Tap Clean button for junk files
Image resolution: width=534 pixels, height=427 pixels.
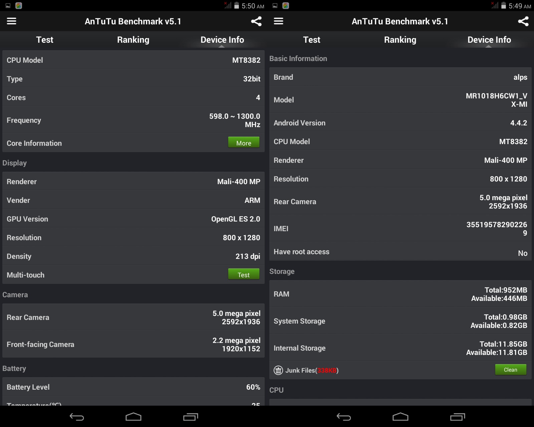point(511,370)
